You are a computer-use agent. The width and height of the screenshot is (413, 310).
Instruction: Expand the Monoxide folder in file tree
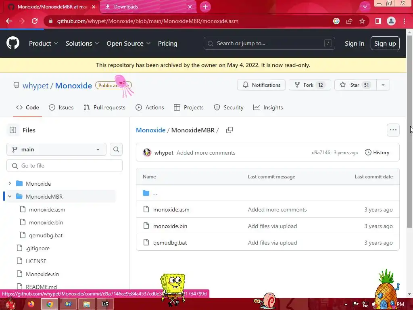click(x=10, y=183)
